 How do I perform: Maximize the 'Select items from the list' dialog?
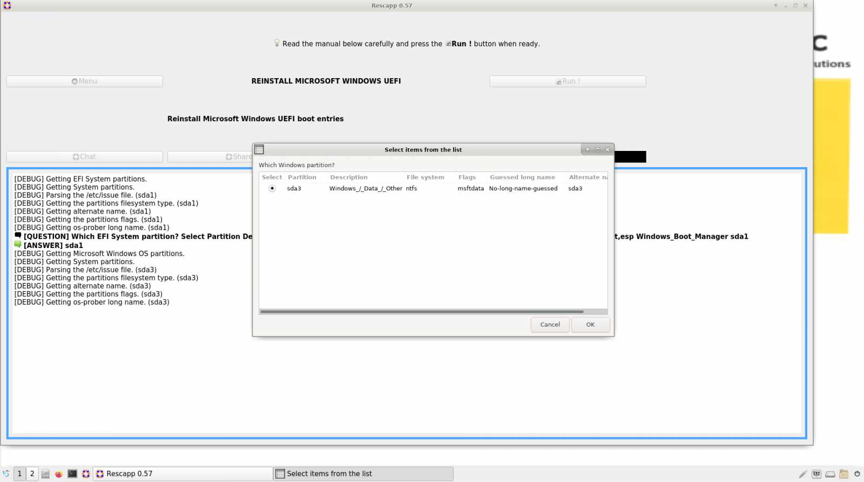pos(597,150)
